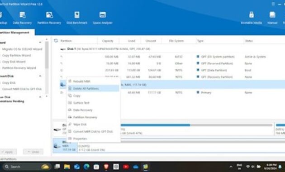
Task: Choose Rebuild MBR from context menu
Action: [x=93, y=81]
